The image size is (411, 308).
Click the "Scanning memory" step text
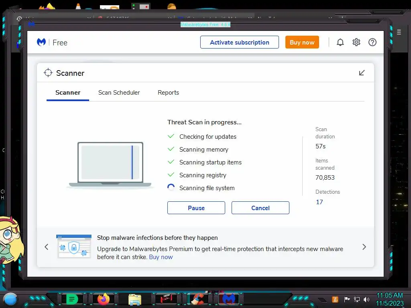pos(203,150)
